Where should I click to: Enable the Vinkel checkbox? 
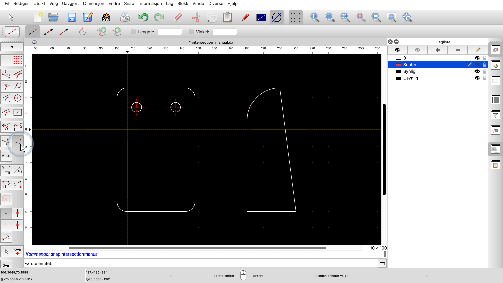point(191,32)
